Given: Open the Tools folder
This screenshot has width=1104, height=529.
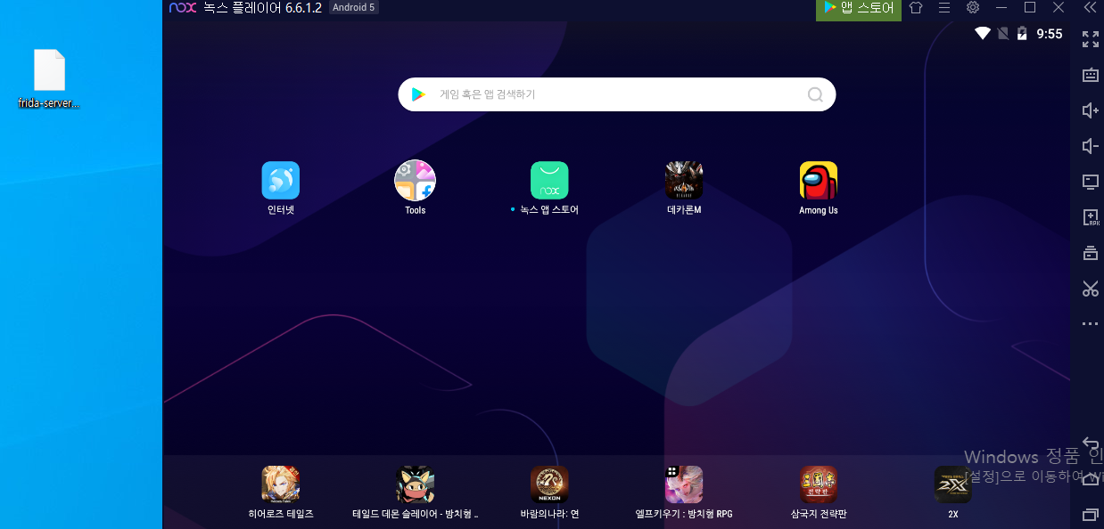Looking at the screenshot, I should click(415, 180).
